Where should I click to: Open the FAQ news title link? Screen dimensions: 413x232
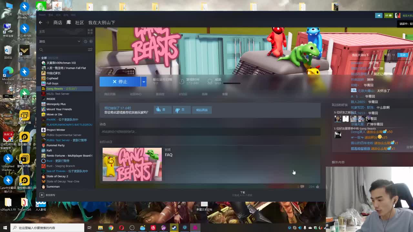click(x=169, y=155)
